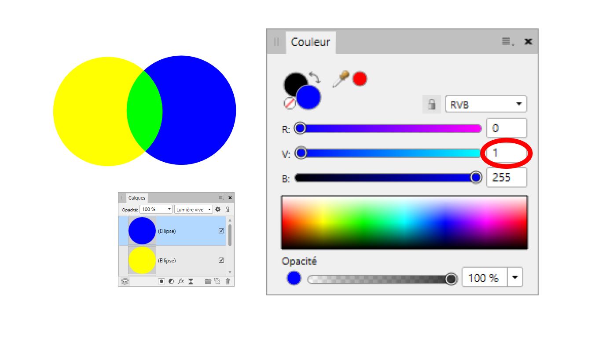Click the yellow ellipse layer thumbnail

pos(142,260)
